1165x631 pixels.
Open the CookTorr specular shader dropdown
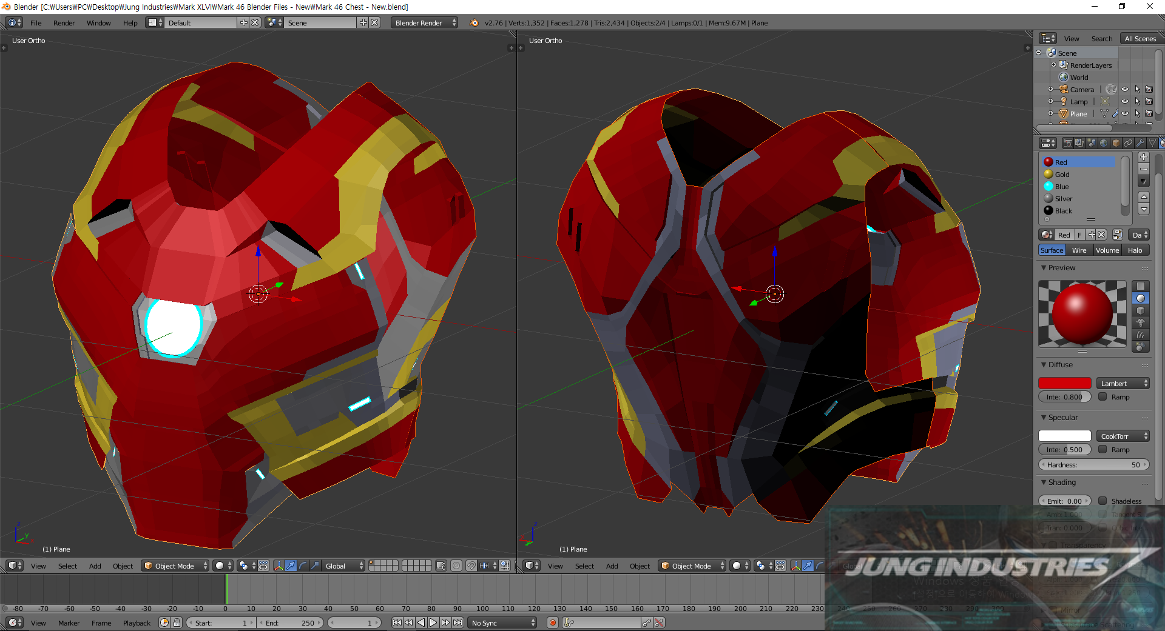(1123, 436)
